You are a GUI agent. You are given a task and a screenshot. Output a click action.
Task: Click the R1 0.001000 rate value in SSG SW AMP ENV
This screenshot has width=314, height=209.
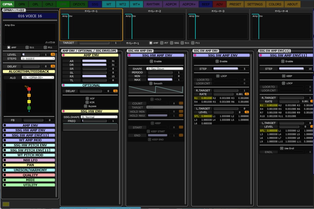[203, 98]
